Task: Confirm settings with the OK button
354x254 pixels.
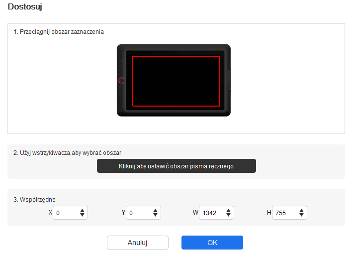Action: click(x=212, y=243)
